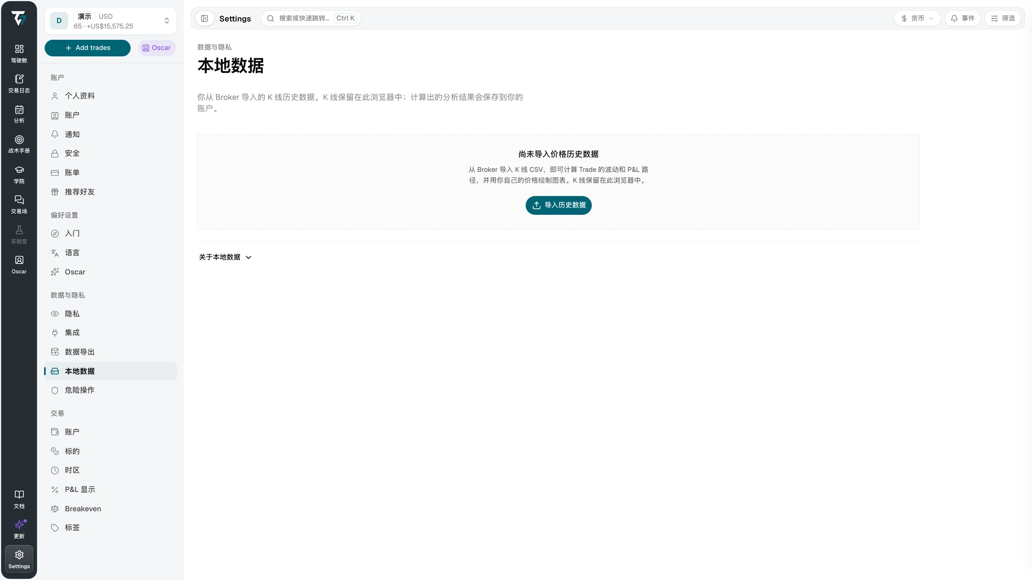Open 隐私 privacy settings
Viewport: 1032px width, 580px height.
point(110,314)
